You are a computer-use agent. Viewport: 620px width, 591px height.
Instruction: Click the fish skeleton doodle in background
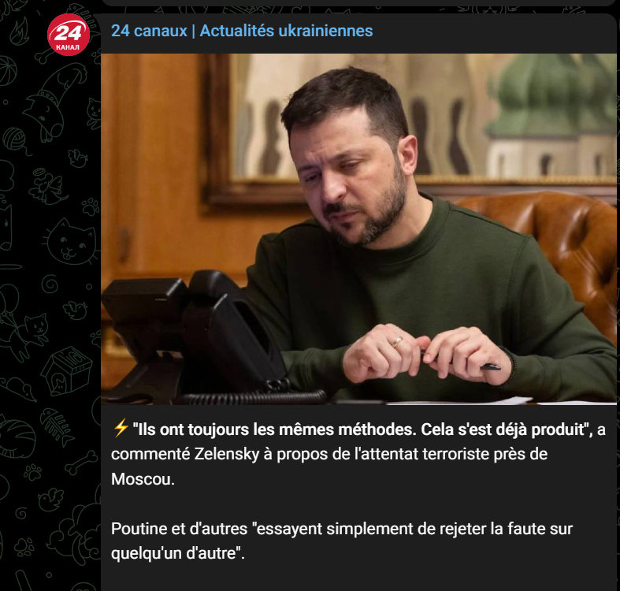(56, 428)
